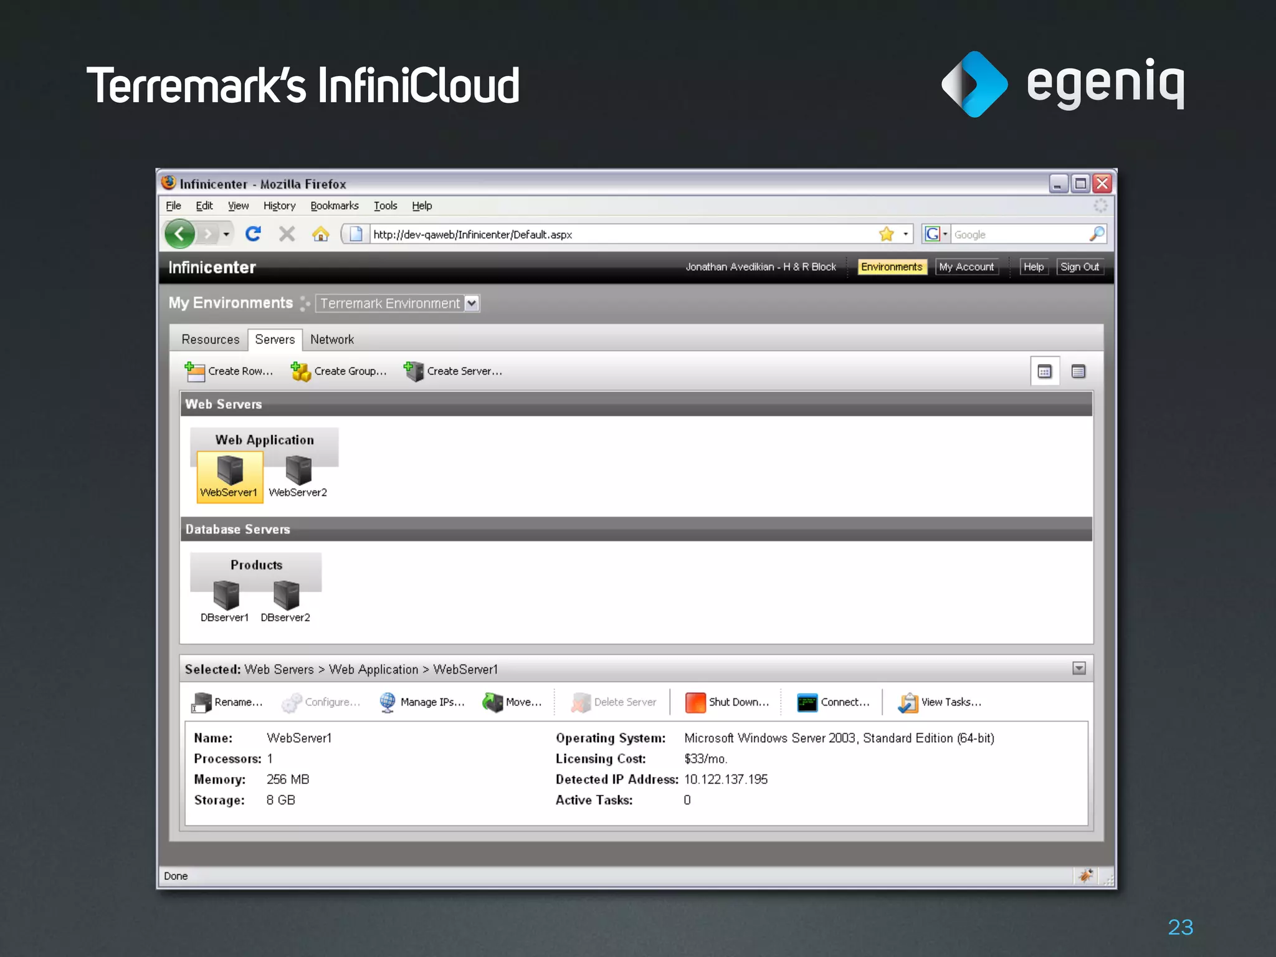Screen dimensions: 1276x957
Task: Click the Delete Server icon
Action: (581, 703)
